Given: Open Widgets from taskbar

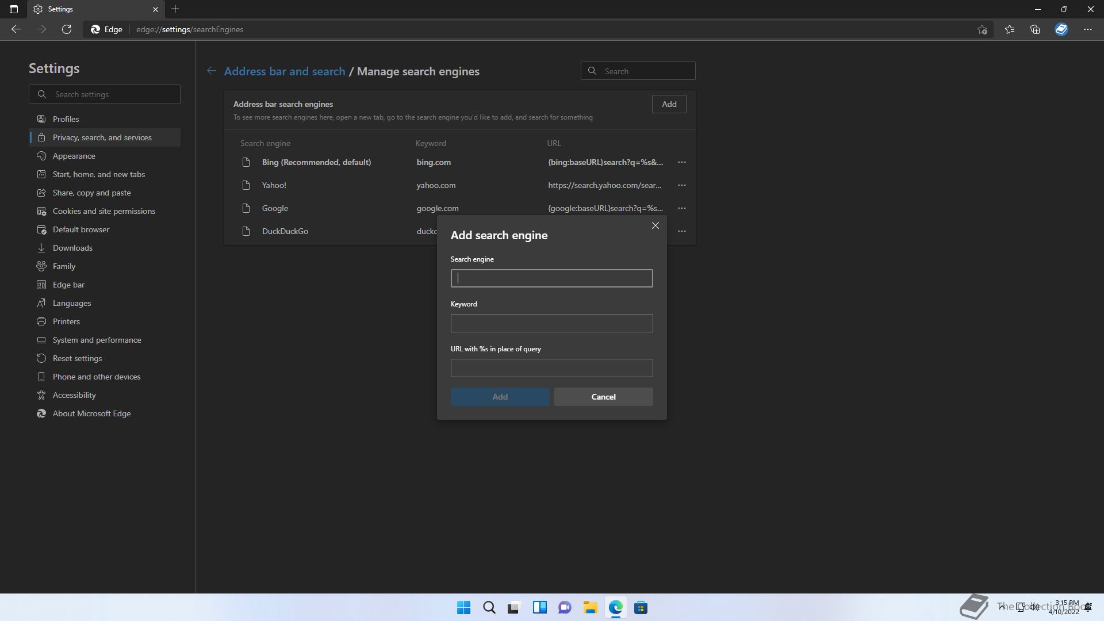Looking at the screenshot, I should click(539, 608).
